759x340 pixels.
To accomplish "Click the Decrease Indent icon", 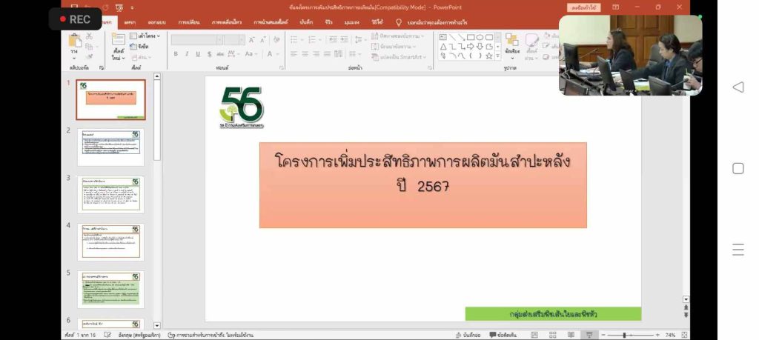I will pos(333,40).
